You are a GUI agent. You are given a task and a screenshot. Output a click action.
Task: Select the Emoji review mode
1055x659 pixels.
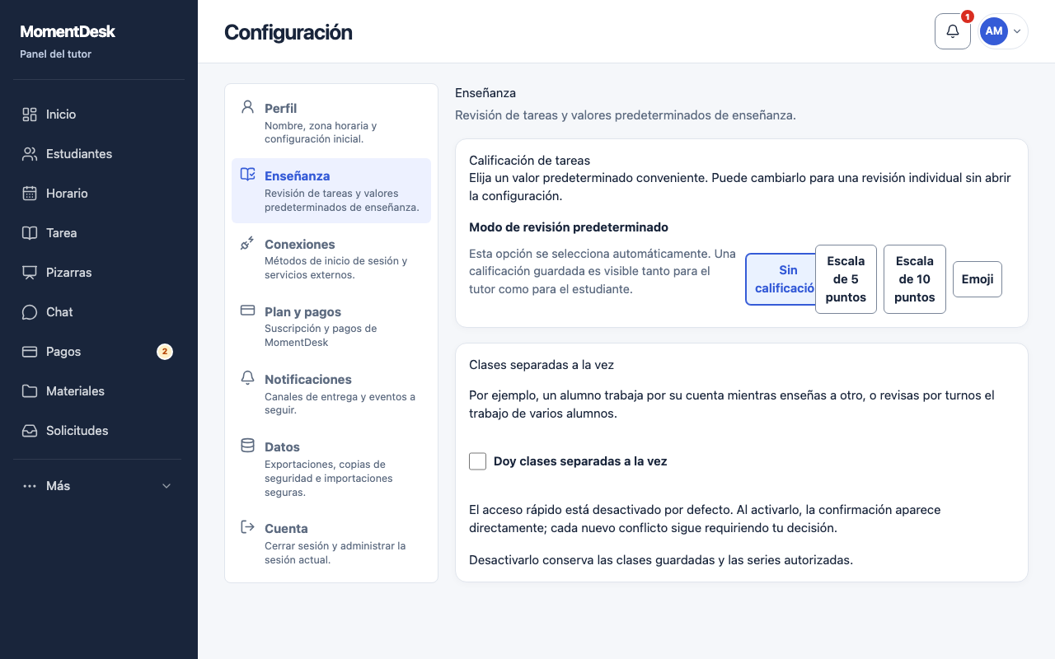click(x=978, y=279)
